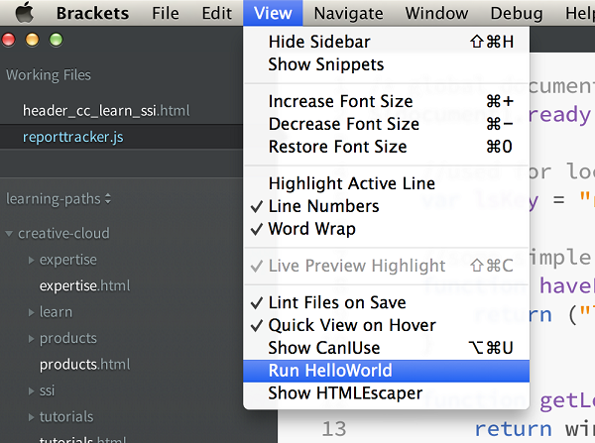Open the Apple menu
The width and height of the screenshot is (595, 443).
tap(24, 13)
